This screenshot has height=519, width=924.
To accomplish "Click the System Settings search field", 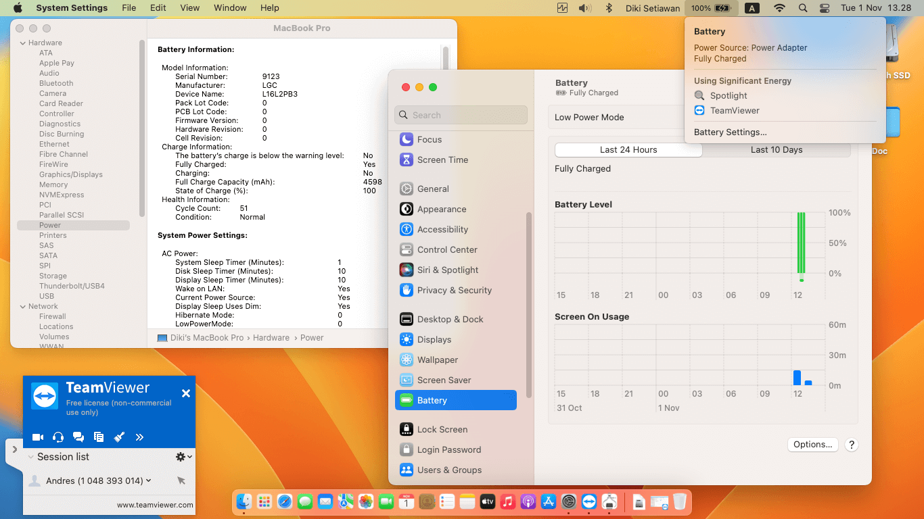I will point(461,115).
